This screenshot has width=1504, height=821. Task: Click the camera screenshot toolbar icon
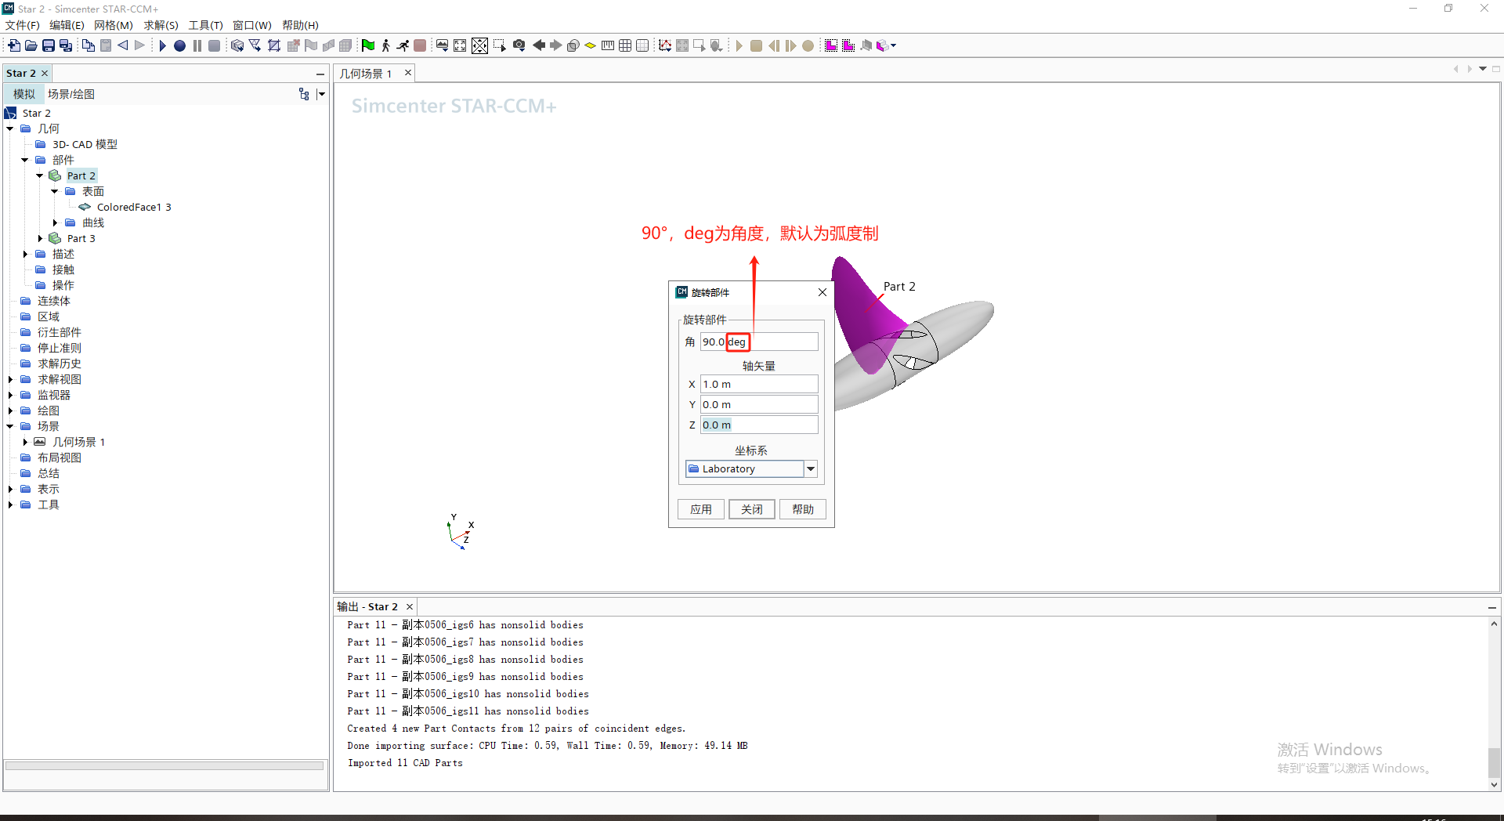519,45
